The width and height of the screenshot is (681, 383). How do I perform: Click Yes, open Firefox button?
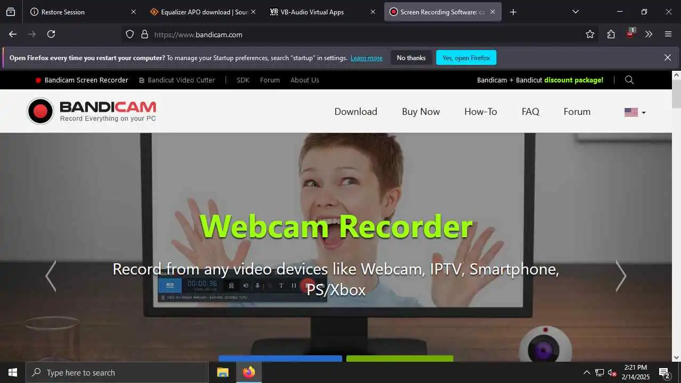click(466, 57)
